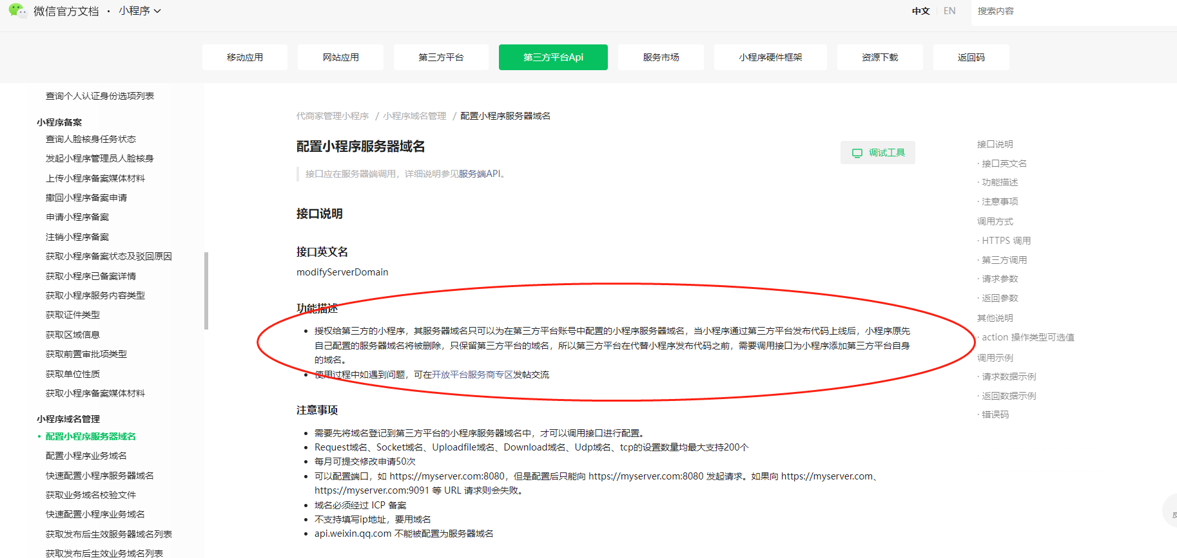This screenshot has width=1177, height=558.
Task: Open sidebar item 配置小程序业务域名
Action: [x=86, y=456]
